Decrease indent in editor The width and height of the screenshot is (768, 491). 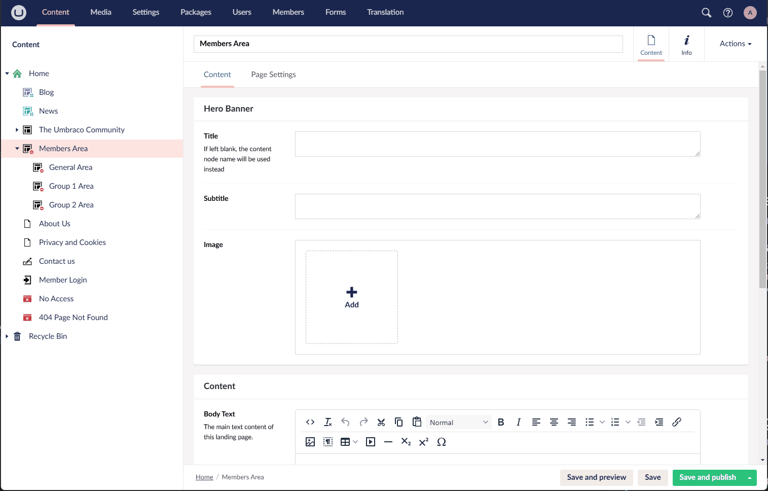pyautogui.click(x=641, y=422)
